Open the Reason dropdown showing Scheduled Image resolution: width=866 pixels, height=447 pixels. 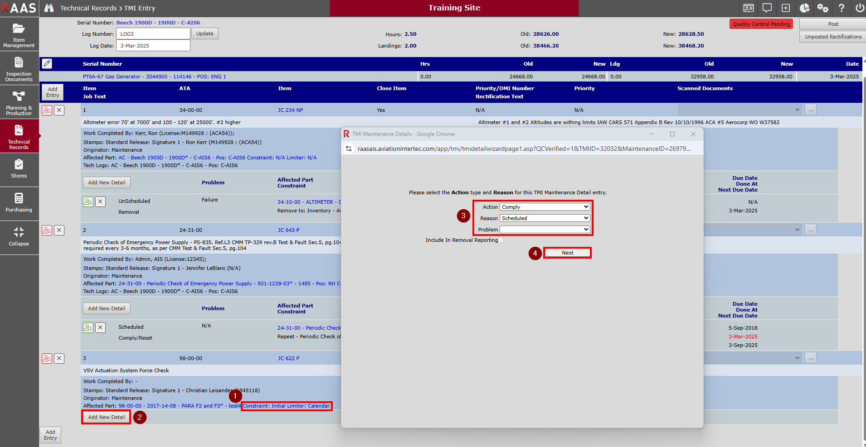[x=544, y=218]
